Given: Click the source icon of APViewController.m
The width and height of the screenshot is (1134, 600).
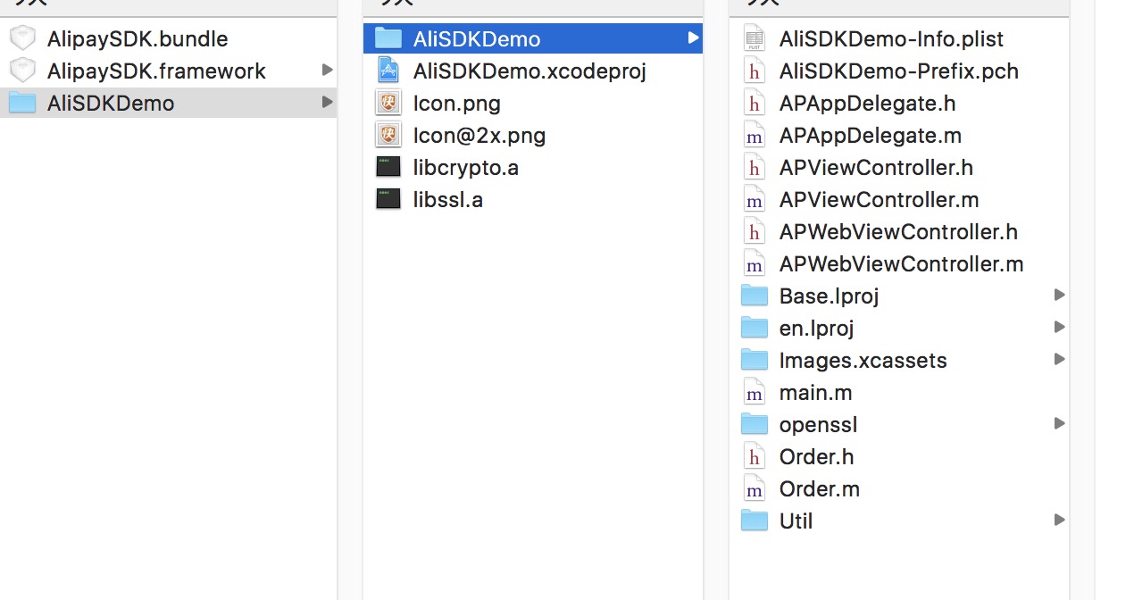Looking at the screenshot, I should [755, 199].
